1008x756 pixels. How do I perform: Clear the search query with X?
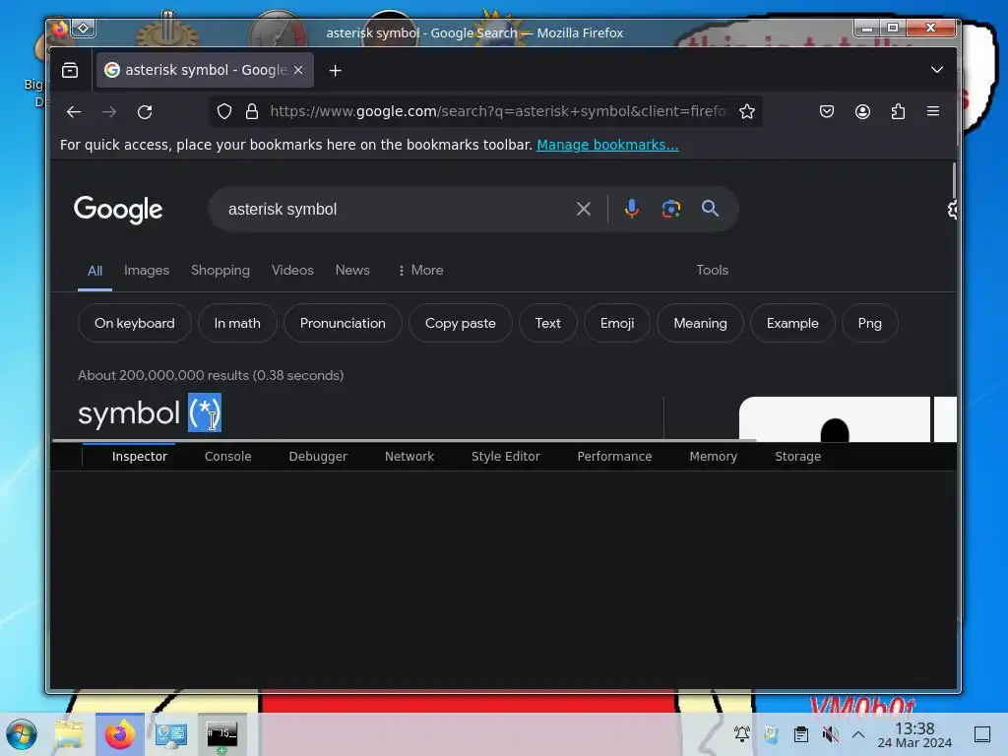(583, 209)
